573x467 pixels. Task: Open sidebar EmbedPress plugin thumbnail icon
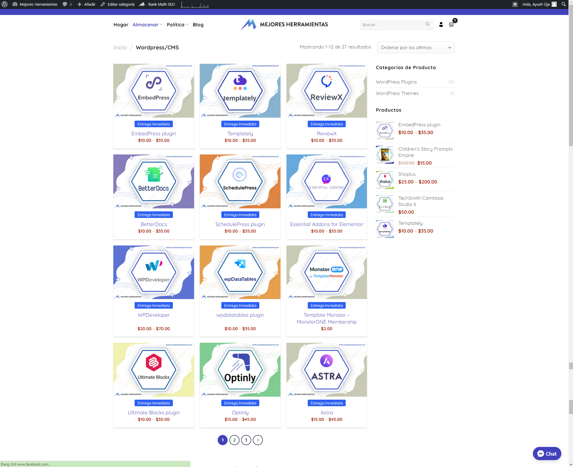(x=385, y=131)
